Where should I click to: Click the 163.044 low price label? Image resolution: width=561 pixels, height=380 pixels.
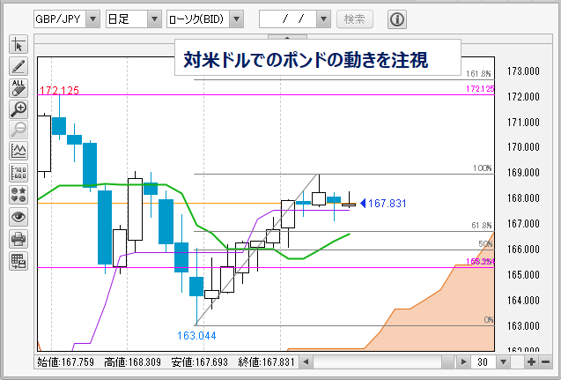pyautogui.click(x=196, y=336)
